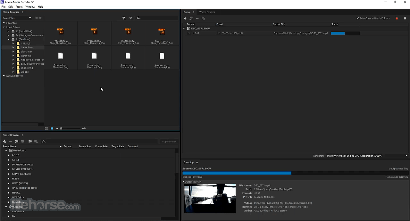Open the Window menu
This screenshot has height=221, width=410.
30,7
